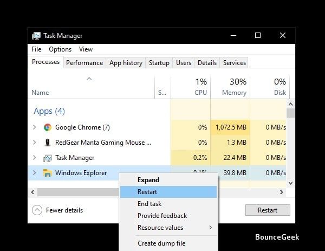Click the Task Manager process row icon
This screenshot has height=251, width=325.
pos(48,158)
